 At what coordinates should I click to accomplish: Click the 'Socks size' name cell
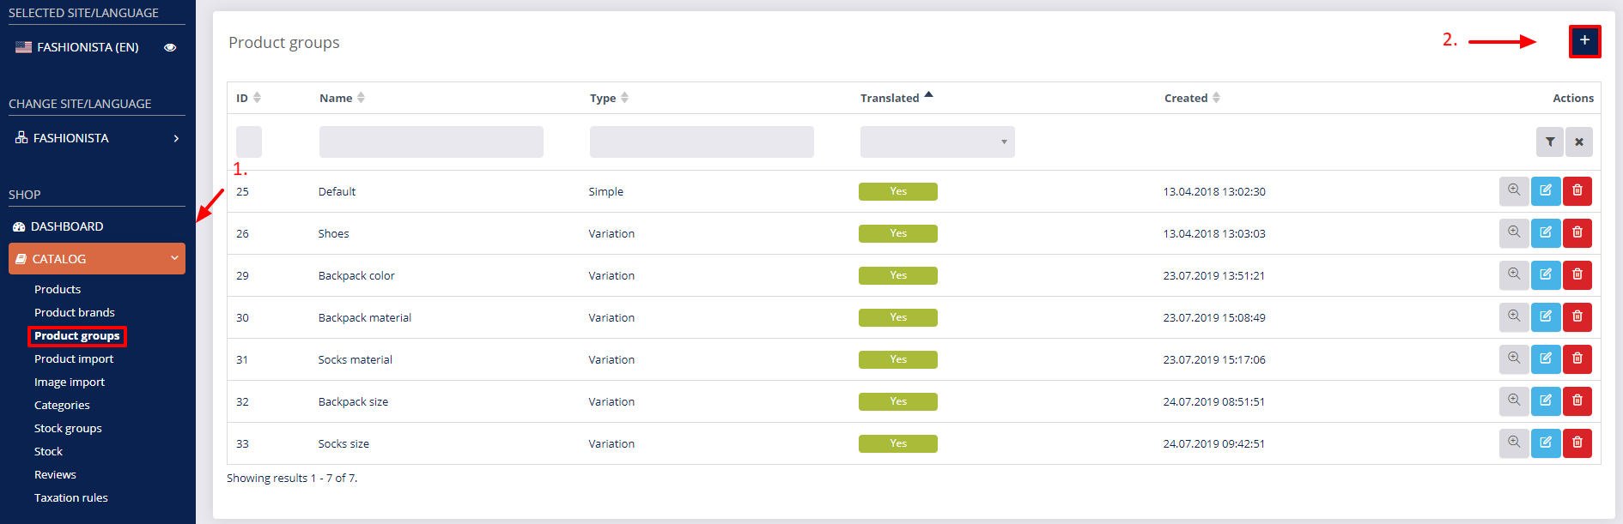coord(343,443)
